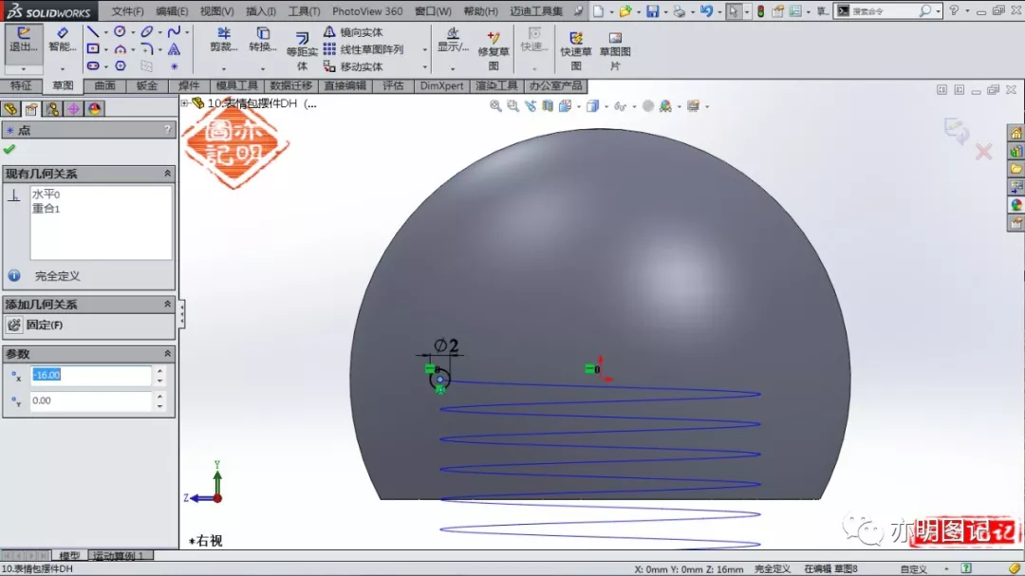1025x576 pixels.
Task: Open the ConfigurationManager tab icon
Action: [x=52, y=108]
